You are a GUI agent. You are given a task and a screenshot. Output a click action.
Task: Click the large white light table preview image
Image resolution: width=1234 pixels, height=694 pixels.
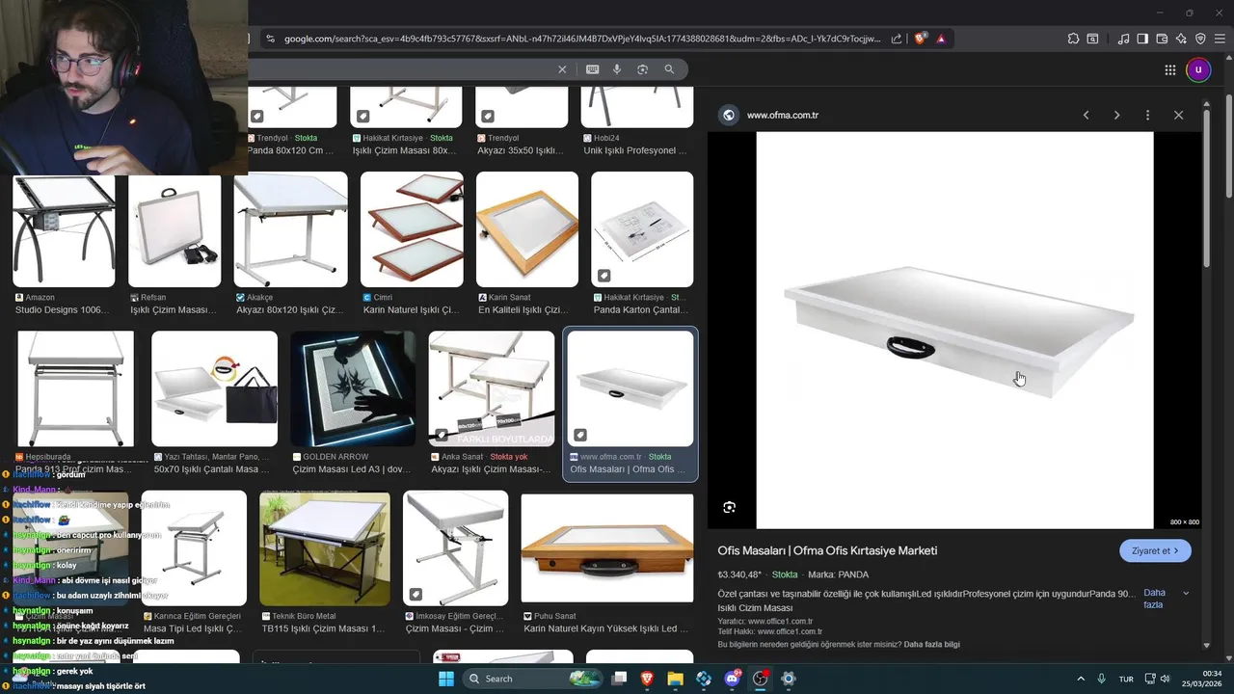tap(954, 330)
